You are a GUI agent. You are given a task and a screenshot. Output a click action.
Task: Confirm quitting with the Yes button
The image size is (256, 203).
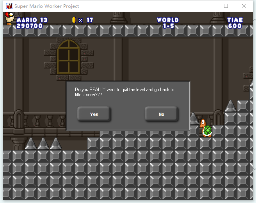click(x=94, y=114)
